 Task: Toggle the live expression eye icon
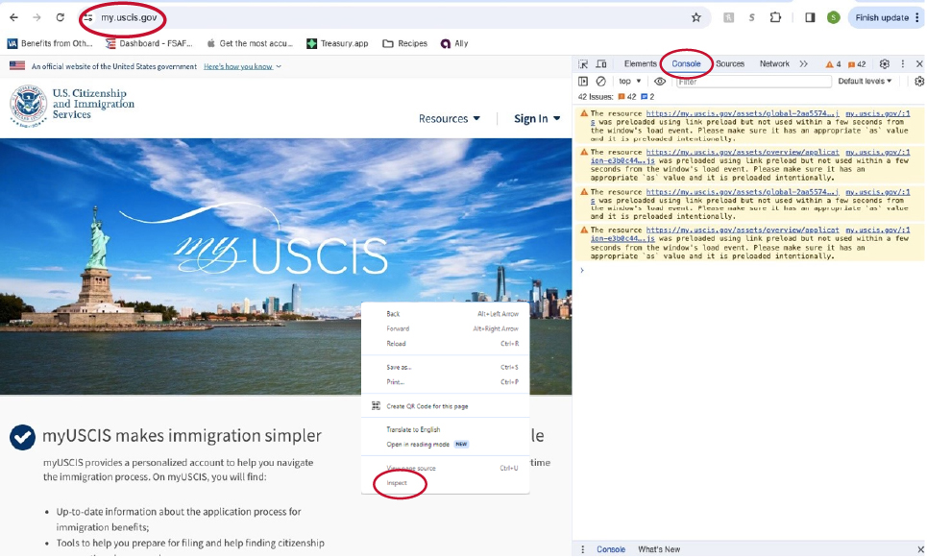coord(660,81)
